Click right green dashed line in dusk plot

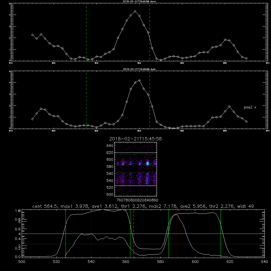(150, 100)
